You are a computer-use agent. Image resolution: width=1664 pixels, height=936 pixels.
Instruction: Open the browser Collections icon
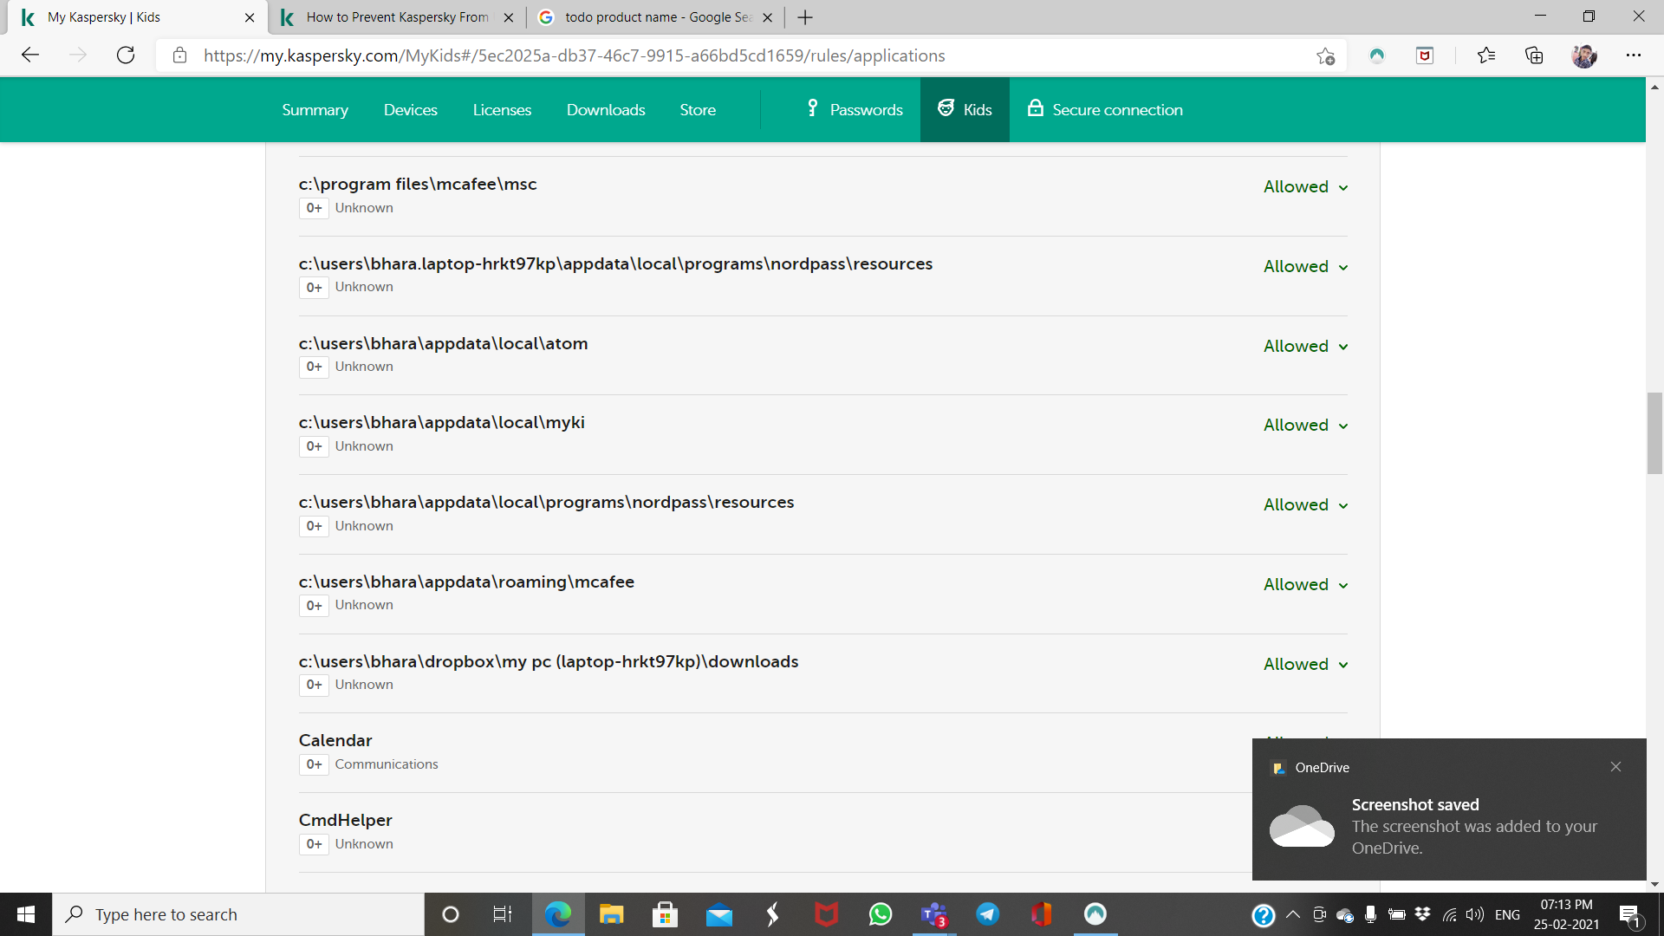(x=1534, y=55)
